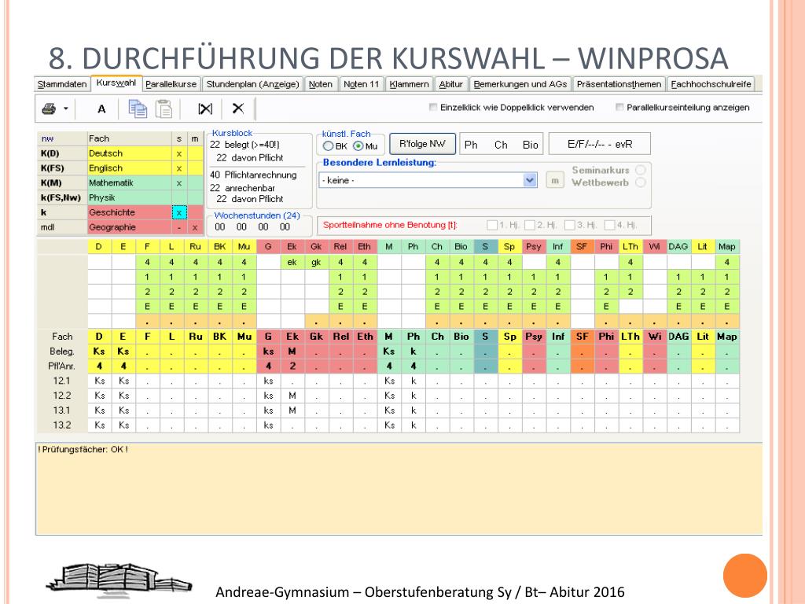
Task: Click the gk cell under Gk
Action: click(x=316, y=262)
